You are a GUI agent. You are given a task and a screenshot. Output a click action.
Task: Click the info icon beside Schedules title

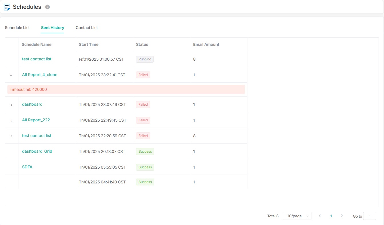coord(47,7)
